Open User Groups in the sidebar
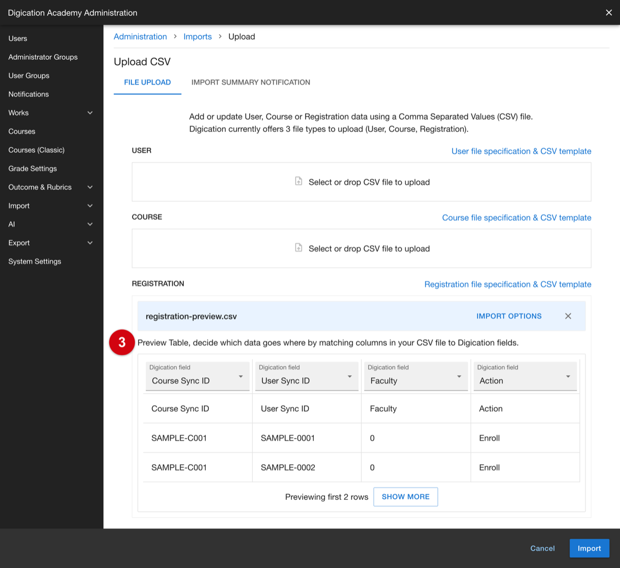Screen dimensions: 620x568 coord(29,75)
